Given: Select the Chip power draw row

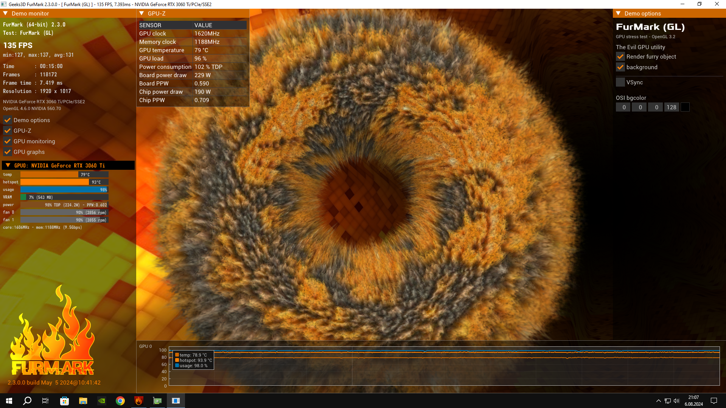Looking at the screenshot, I should pyautogui.click(x=193, y=92).
